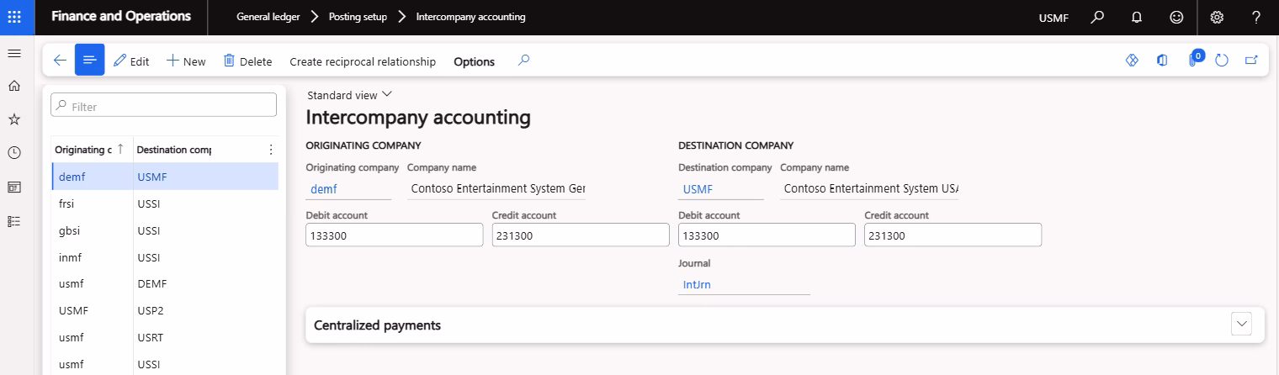Click the back arrow button
Viewport: 1279px width, 375px height.
coord(60,61)
